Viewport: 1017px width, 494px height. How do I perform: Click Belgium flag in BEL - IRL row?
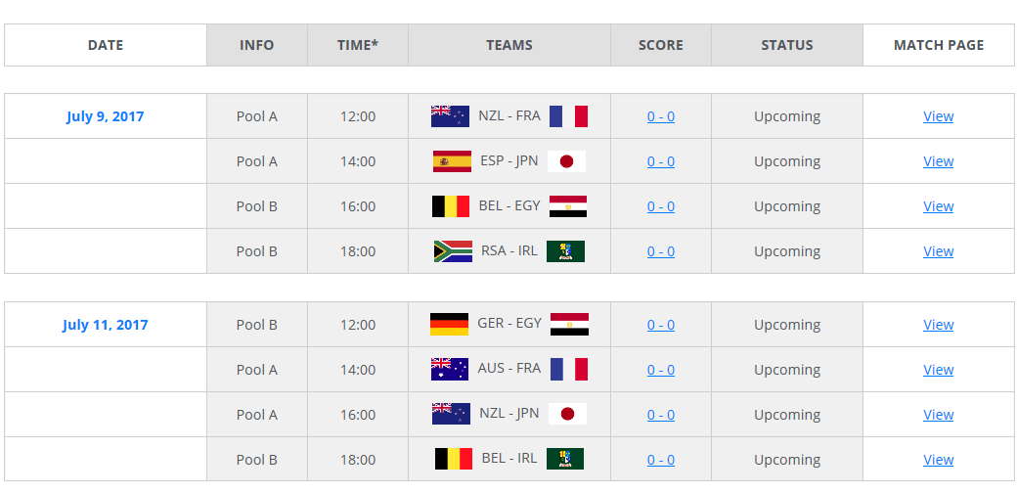[x=454, y=459]
